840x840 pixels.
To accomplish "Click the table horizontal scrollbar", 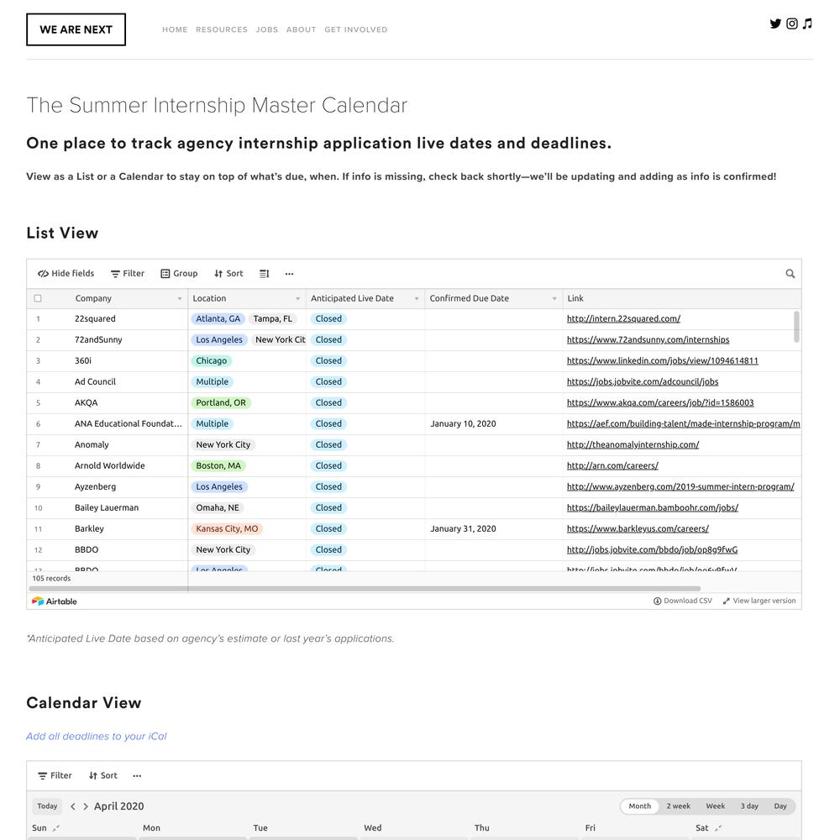I will coord(365,589).
